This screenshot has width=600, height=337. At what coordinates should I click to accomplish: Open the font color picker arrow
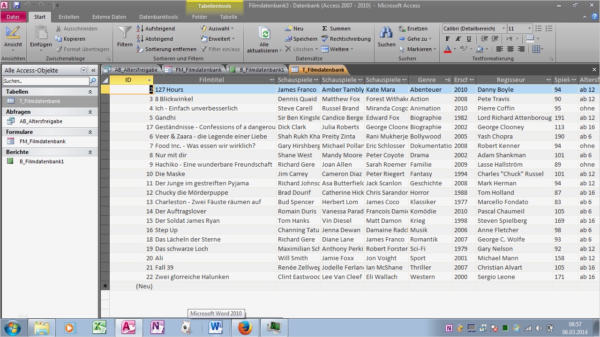click(x=455, y=49)
